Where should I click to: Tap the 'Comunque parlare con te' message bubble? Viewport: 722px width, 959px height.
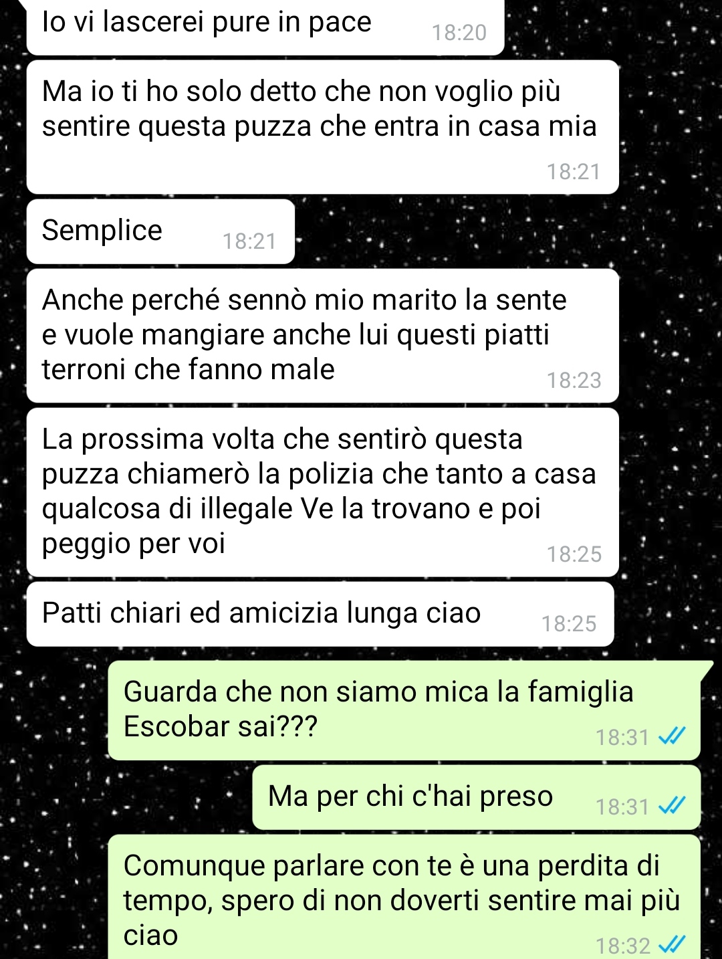tap(404, 897)
